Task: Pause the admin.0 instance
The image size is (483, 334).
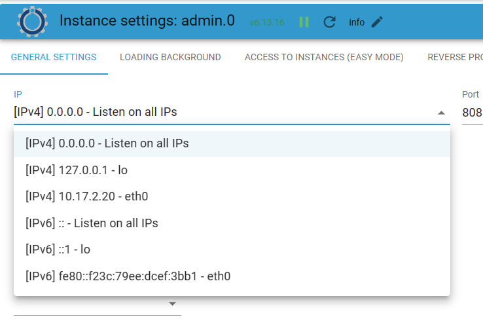Action: [304, 22]
